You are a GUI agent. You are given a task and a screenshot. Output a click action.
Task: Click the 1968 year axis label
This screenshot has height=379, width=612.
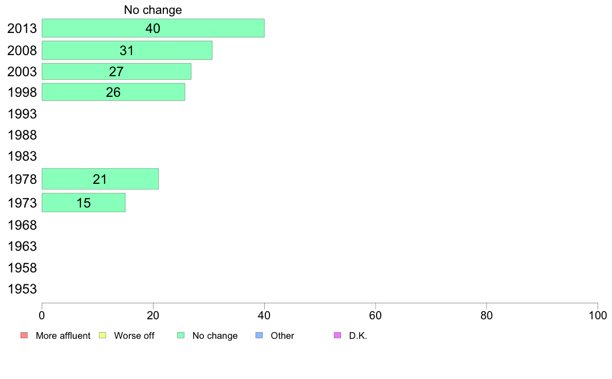22,225
